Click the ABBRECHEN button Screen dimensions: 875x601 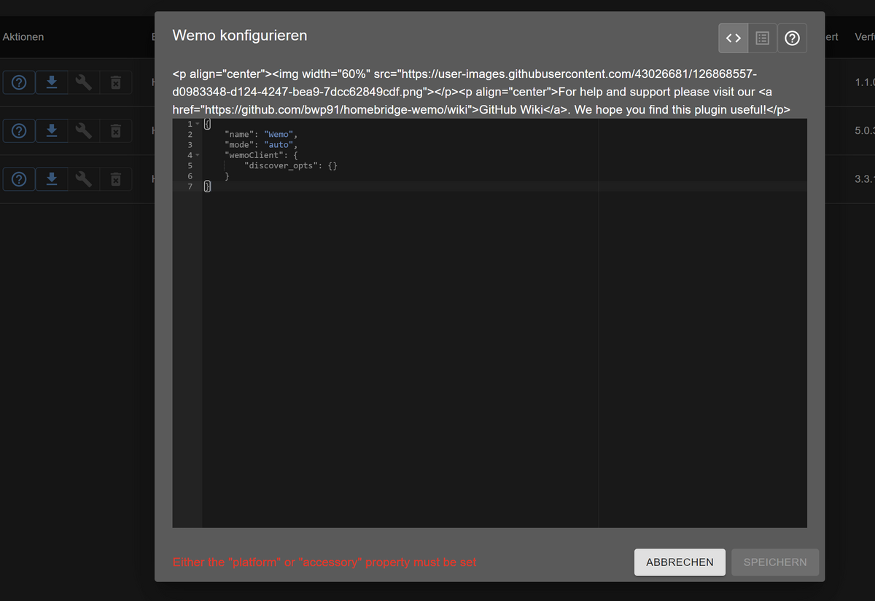(680, 562)
